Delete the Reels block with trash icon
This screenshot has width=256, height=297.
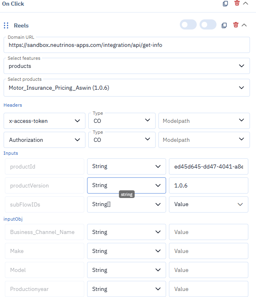pyautogui.click(x=236, y=25)
